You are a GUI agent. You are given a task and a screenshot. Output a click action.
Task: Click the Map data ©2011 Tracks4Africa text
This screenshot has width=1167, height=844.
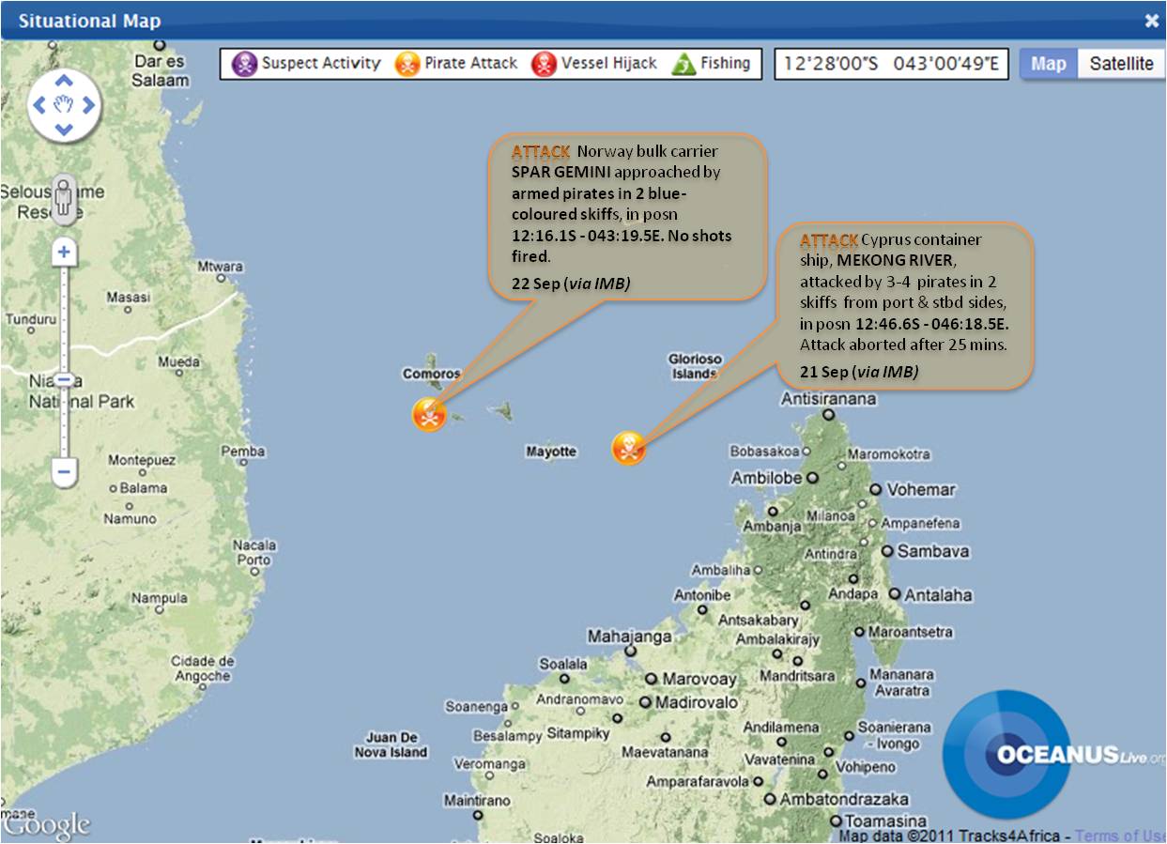(949, 835)
